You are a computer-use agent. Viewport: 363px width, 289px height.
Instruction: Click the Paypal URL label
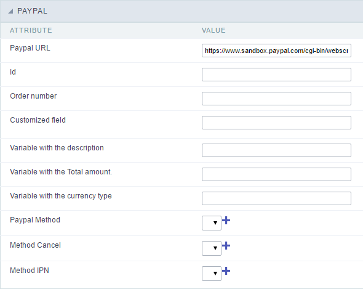30,48
